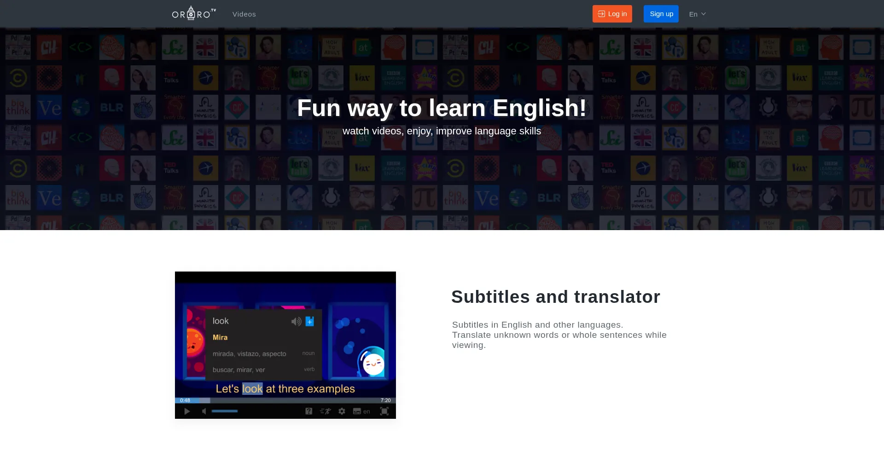
Task: Add look to dictionary with plus bookmark
Action: pyautogui.click(x=310, y=321)
